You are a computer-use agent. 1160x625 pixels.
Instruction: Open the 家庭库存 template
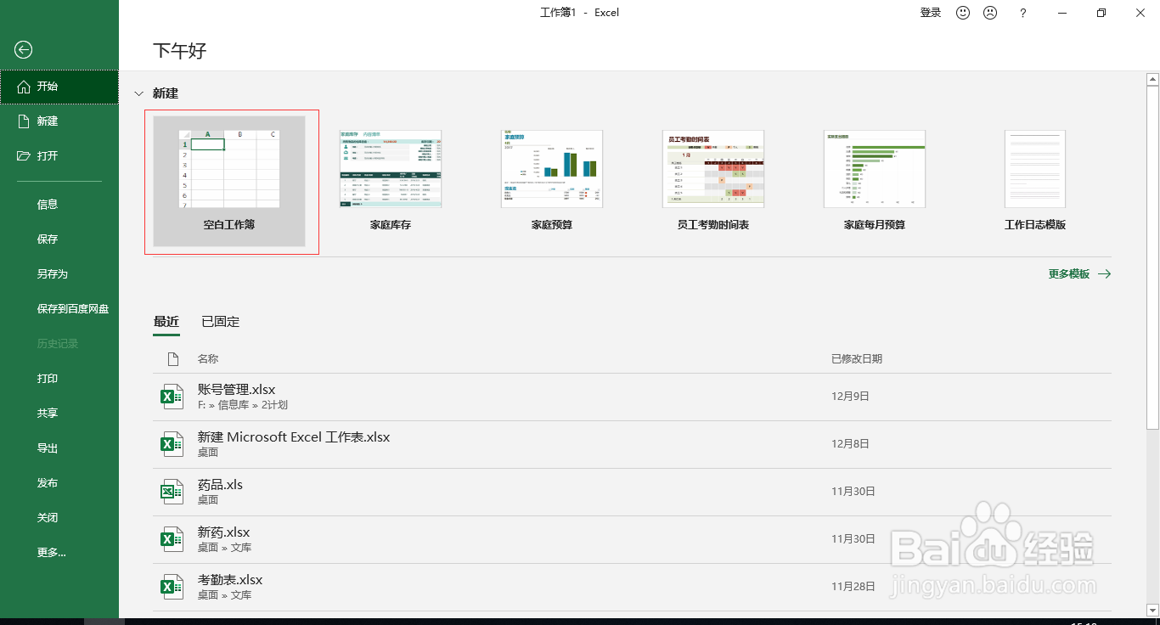coord(391,181)
